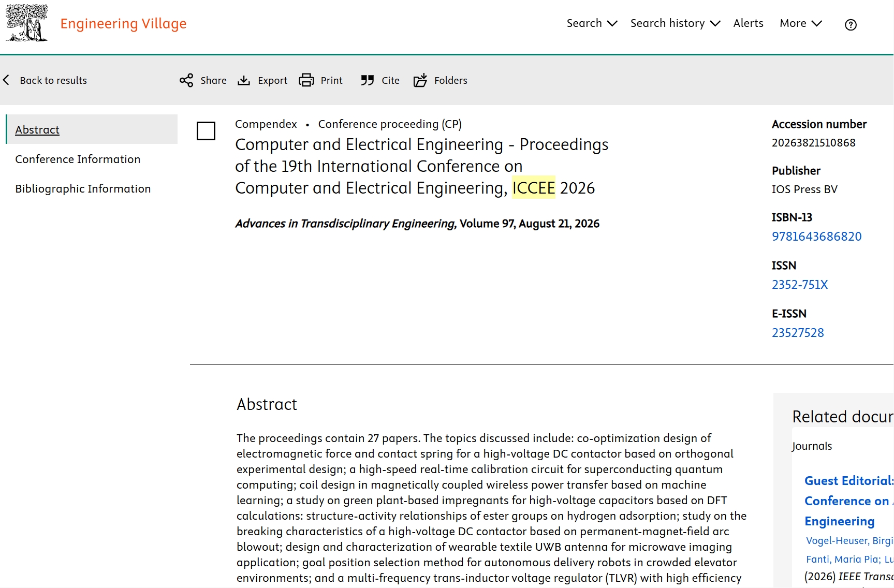Click the Print printer icon
The height and width of the screenshot is (588, 894).
click(306, 80)
